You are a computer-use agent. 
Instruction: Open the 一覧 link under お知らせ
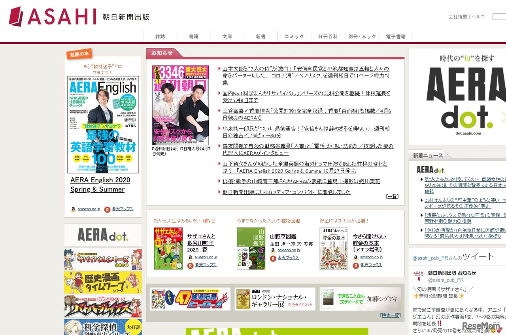click(x=392, y=196)
